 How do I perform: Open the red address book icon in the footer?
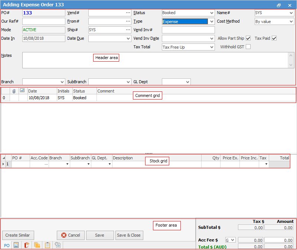pyautogui.click(x=26, y=245)
